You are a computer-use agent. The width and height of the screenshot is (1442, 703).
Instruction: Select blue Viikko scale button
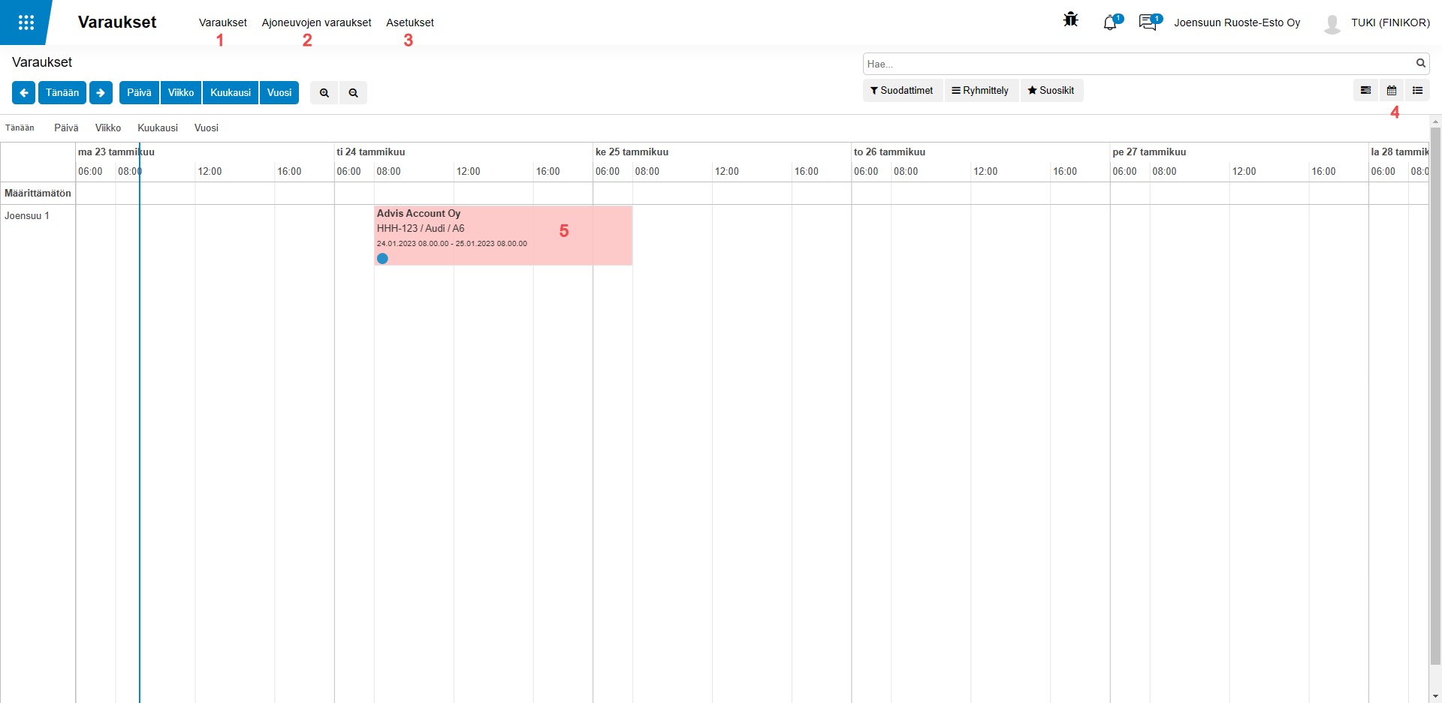[x=181, y=92]
